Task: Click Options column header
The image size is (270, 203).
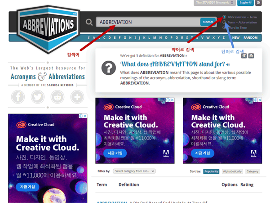Action: click(230, 185)
